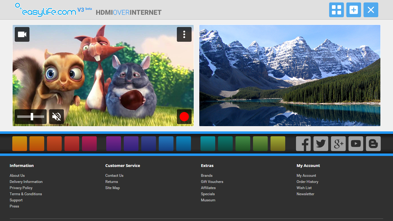Viewport: 393px width, 221px height.
Task: Open the Twitter social link
Action: (321, 144)
